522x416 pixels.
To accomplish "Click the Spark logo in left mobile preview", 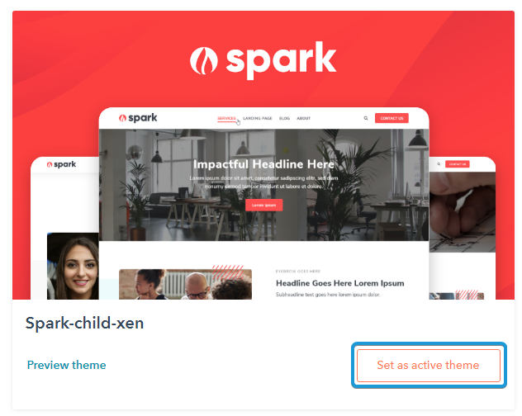I will (61, 164).
